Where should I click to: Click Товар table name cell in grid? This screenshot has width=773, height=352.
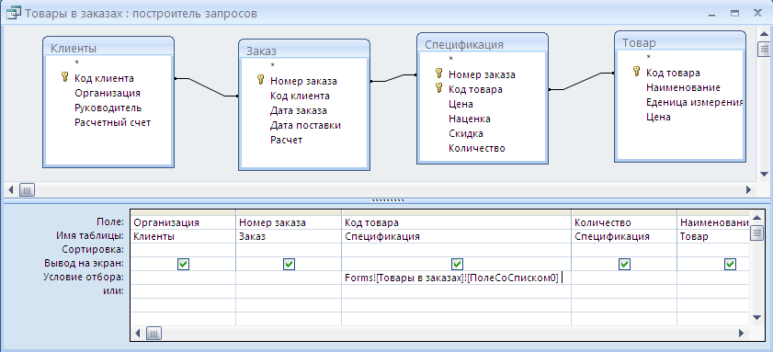(713, 236)
